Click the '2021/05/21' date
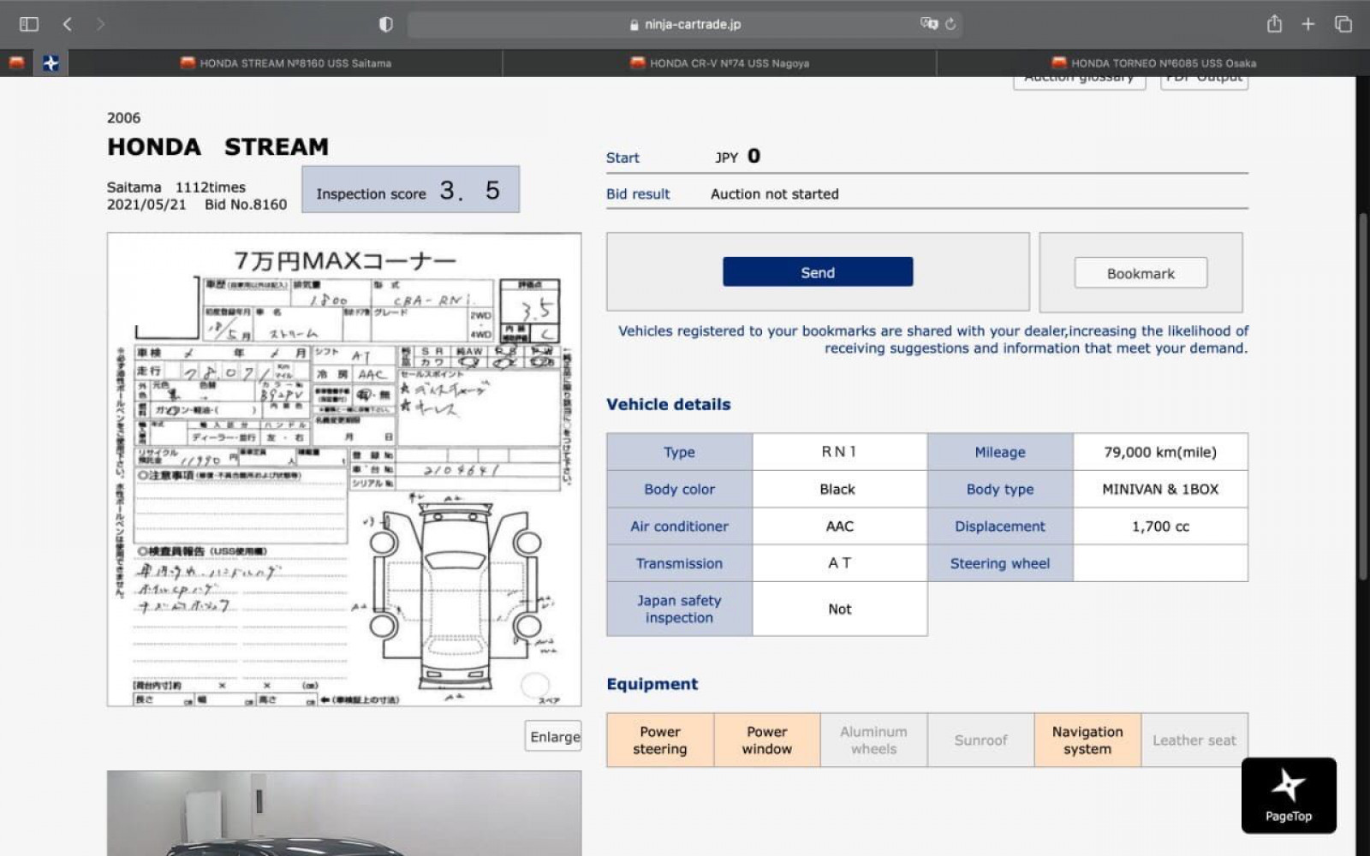Image resolution: width=1370 pixels, height=856 pixels. click(146, 205)
